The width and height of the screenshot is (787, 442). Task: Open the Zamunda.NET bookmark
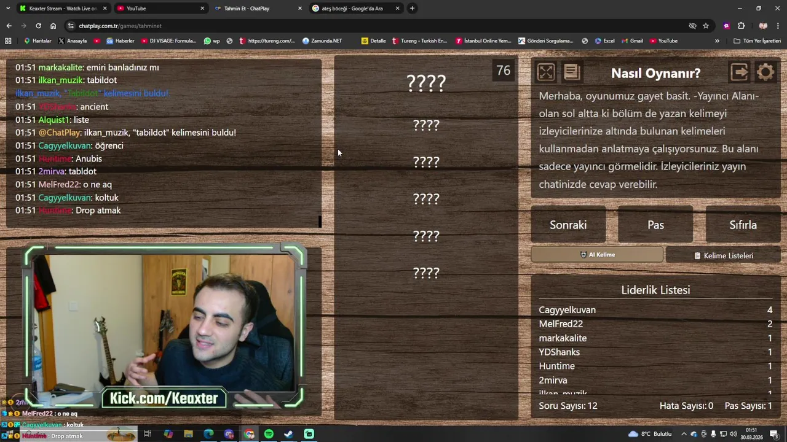322,41
